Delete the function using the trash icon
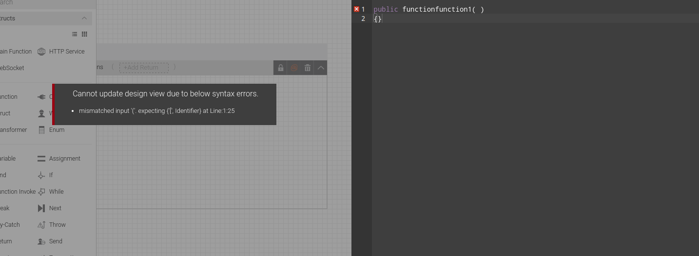Viewport: 699px width, 256px height. pyautogui.click(x=308, y=68)
